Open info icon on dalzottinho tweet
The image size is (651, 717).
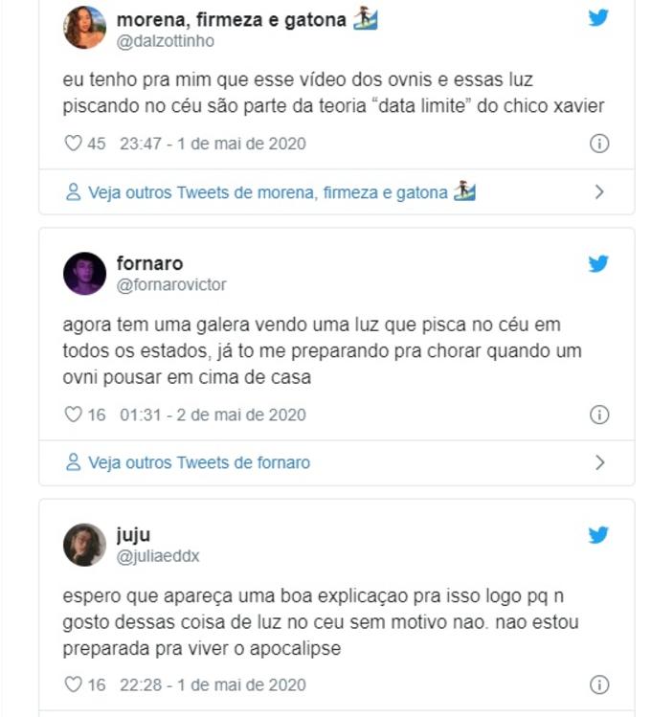[x=599, y=144]
